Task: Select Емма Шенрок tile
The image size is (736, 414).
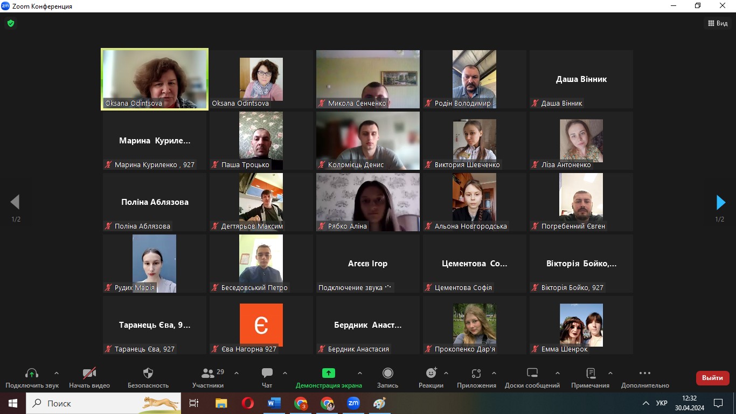Action: [x=581, y=325]
